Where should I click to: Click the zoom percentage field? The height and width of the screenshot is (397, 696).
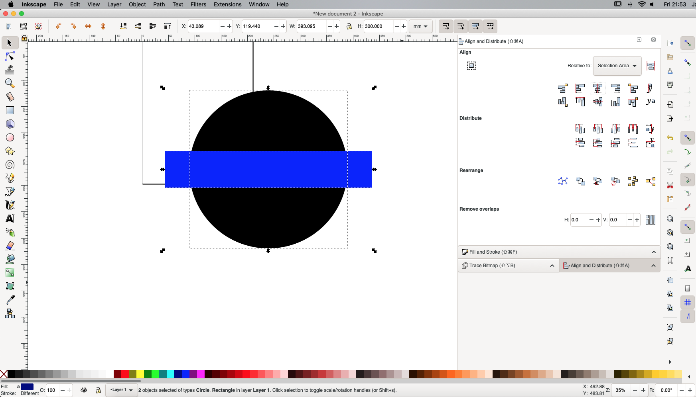(x=621, y=390)
